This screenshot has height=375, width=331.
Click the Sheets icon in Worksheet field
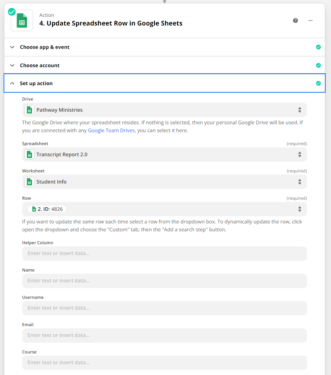tap(29, 182)
